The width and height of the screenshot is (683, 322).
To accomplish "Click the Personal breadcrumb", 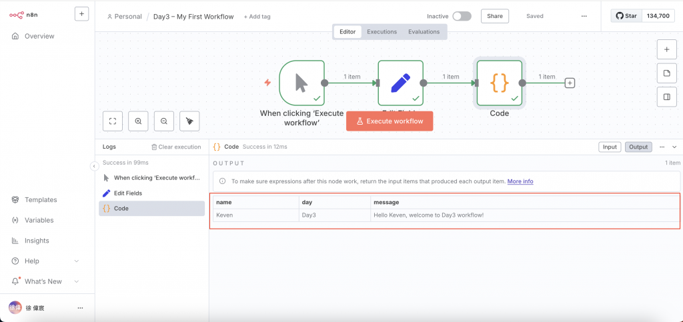I will coord(125,17).
